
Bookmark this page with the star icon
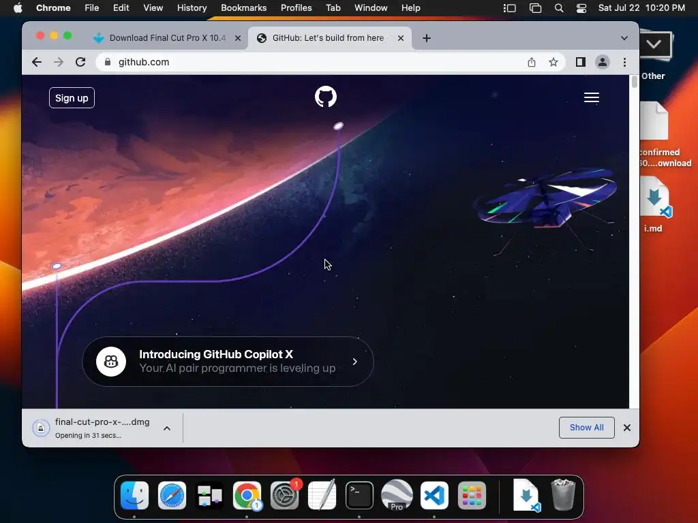point(553,62)
